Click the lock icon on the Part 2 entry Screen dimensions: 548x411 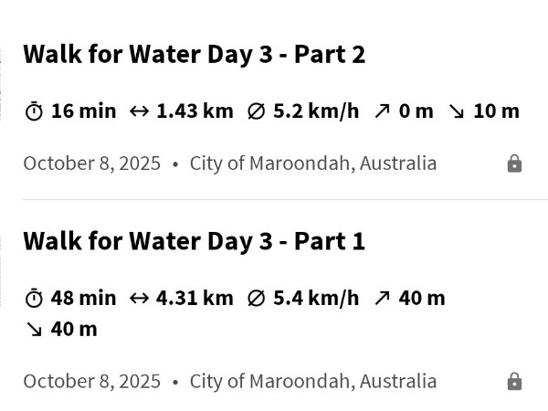[x=514, y=163]
